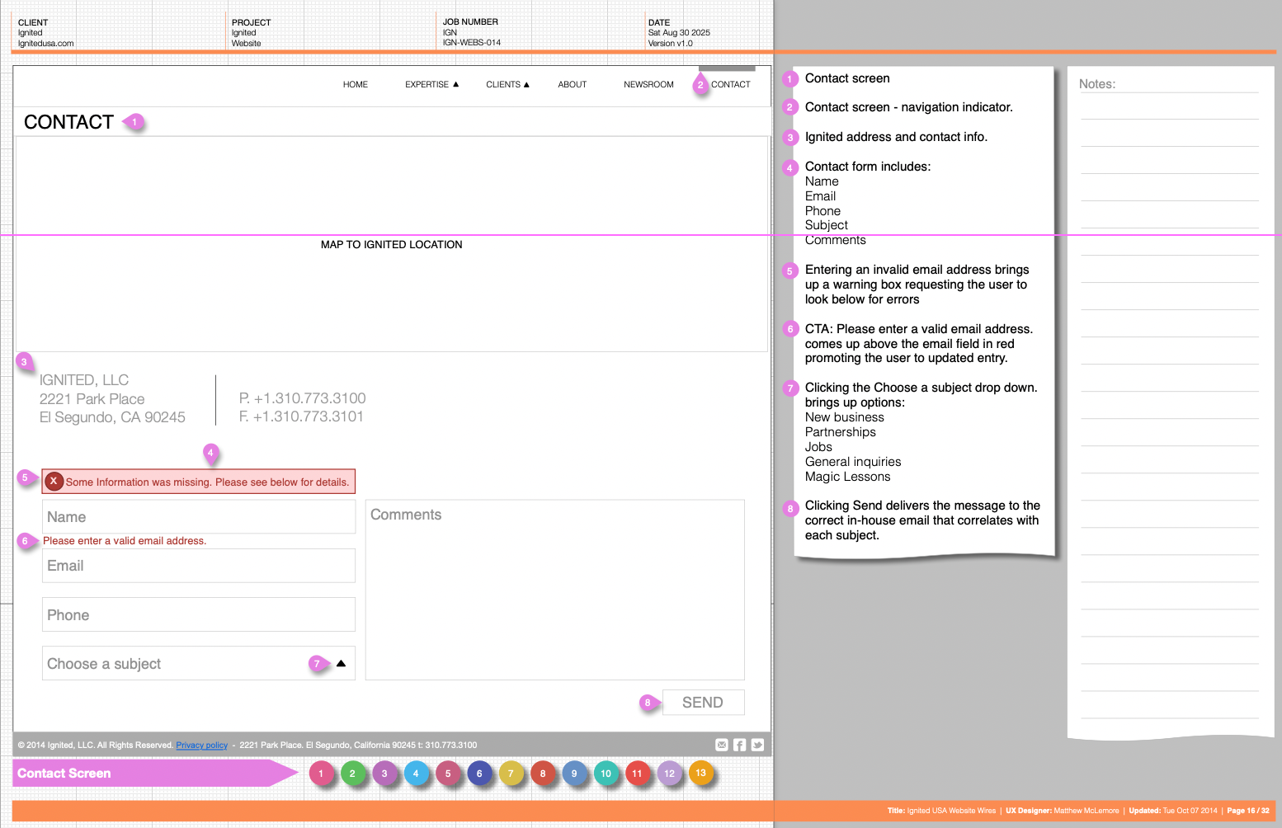The image size is (1282, 828).
Task: Select the lavender numbered circle 12
Action: 669,774
